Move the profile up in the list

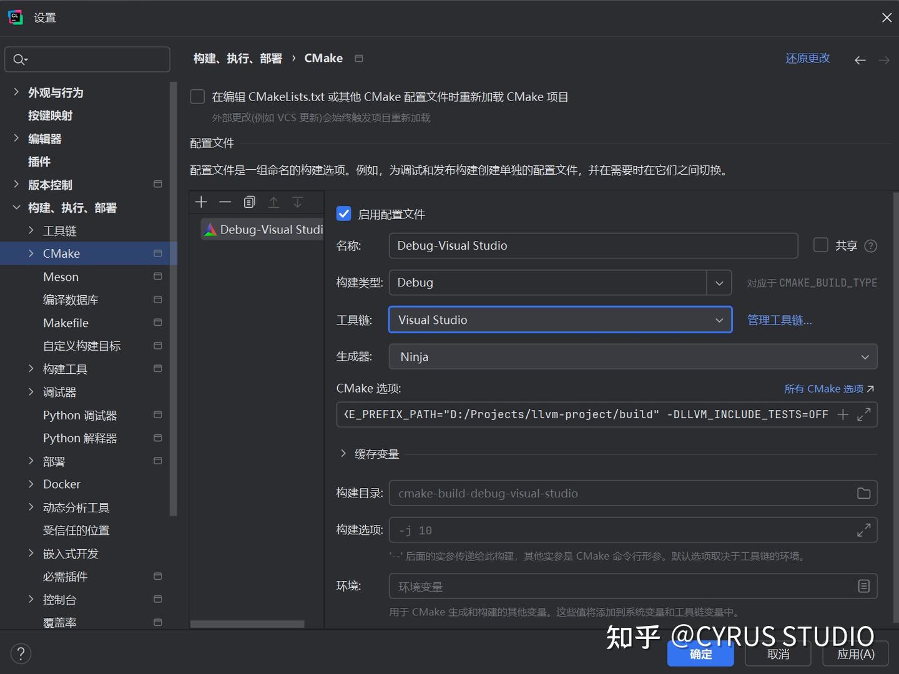click(273, 202)
